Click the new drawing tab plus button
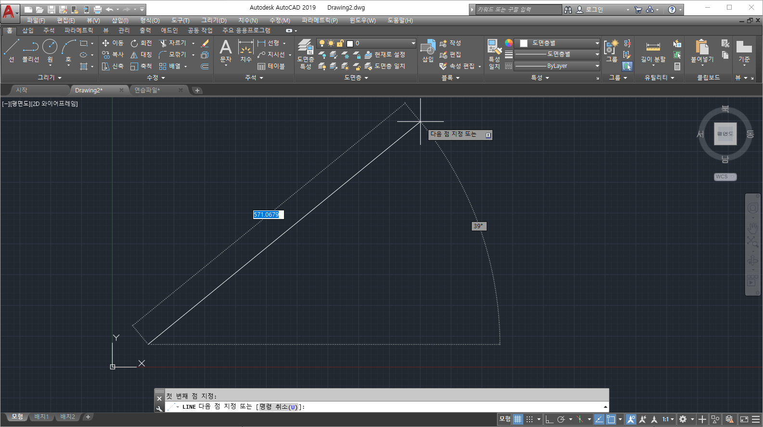 pos(197,90)
